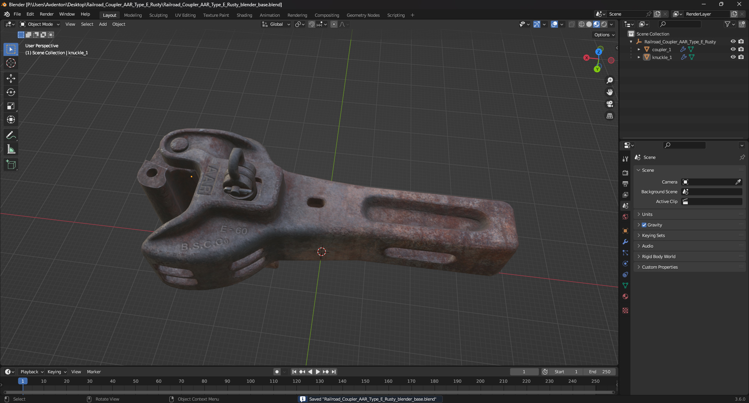Open the Modifiers properties tab
This screenshot has width=749, height=403.
[625, 242]
